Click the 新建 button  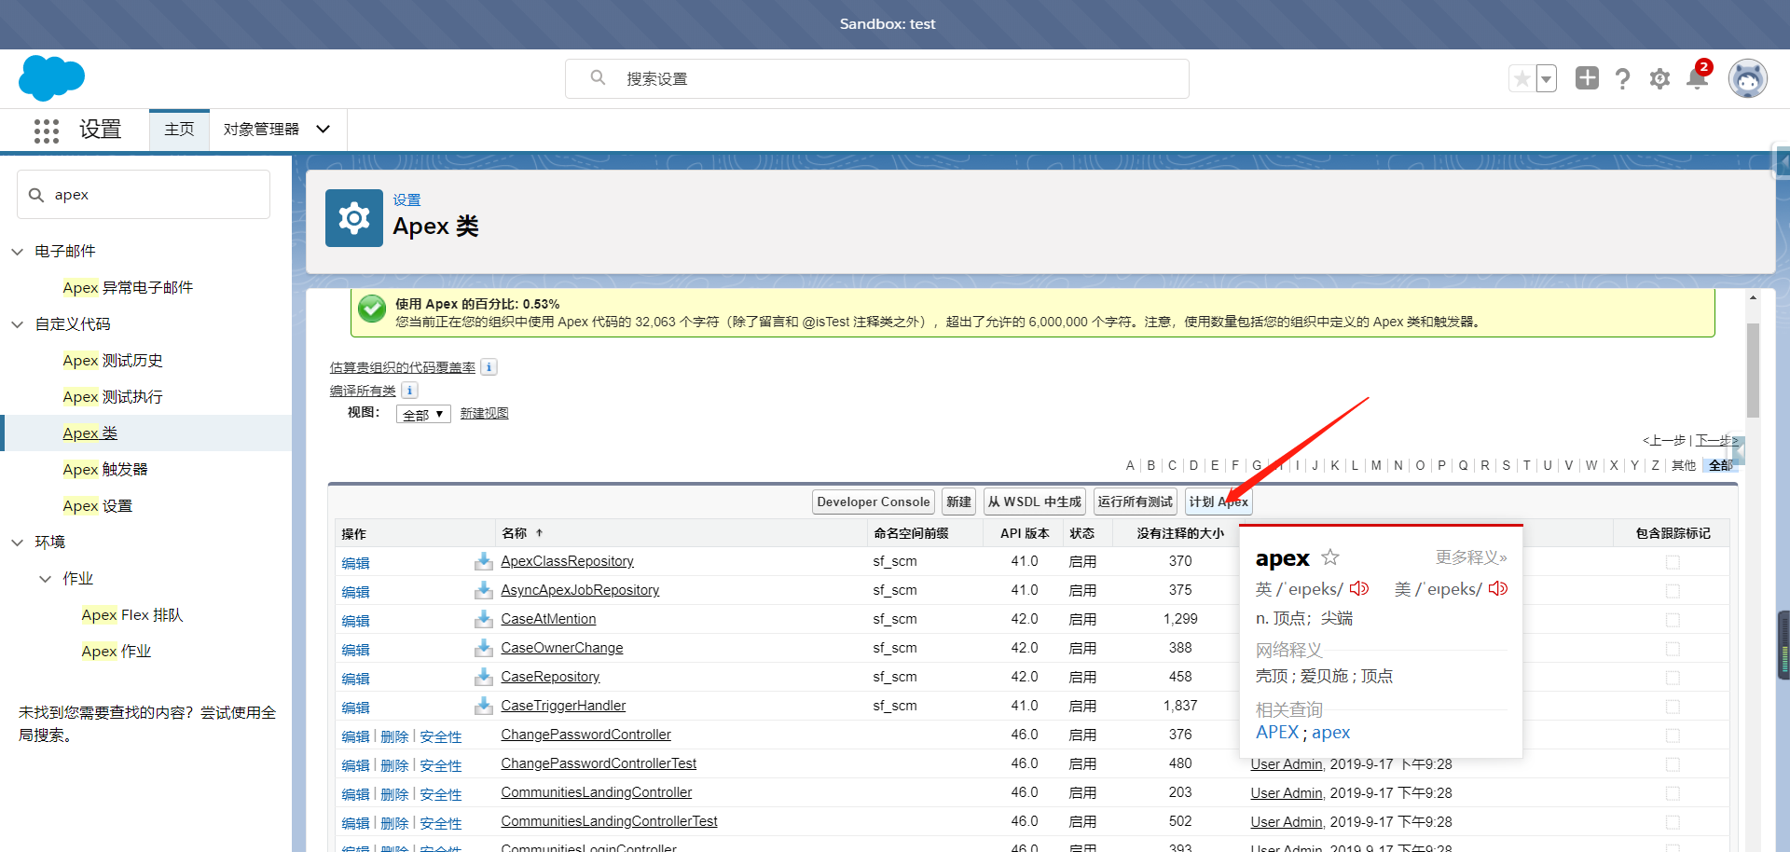point(958,502)
